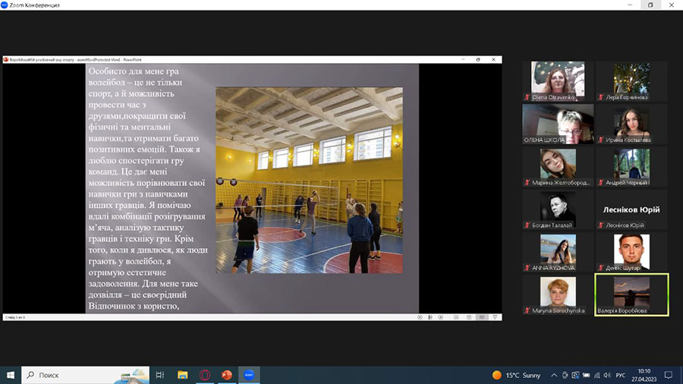Go to next slide in PowerPoint status bar

(x=441, y=317)
